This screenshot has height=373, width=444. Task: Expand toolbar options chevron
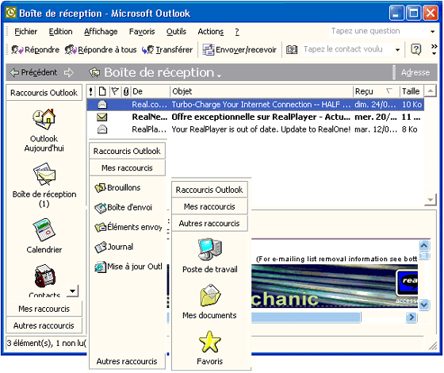434,49
